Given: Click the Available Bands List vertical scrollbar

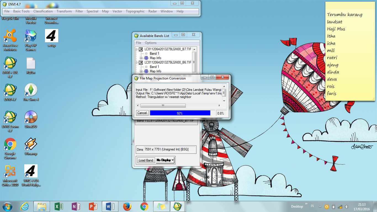Looking at the screenshot, I should [194, 62].
